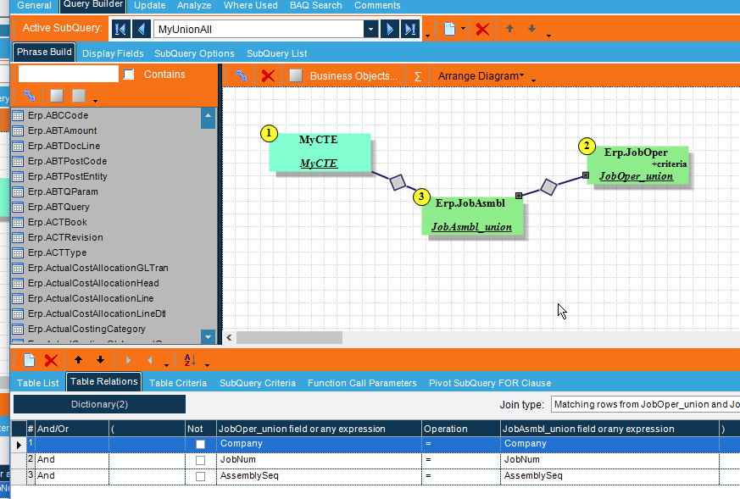Go to previous subquery arrow
740x499 pixels.
141,30
